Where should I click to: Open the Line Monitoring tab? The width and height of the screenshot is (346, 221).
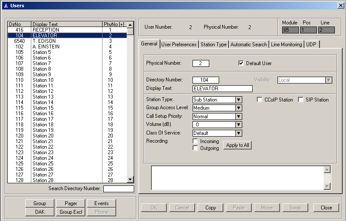pos(286,45)
